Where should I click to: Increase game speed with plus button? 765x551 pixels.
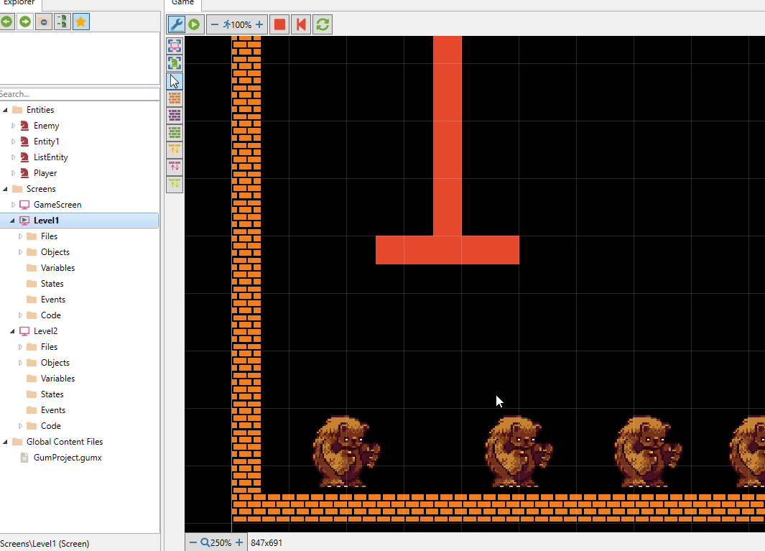pos(259,24)
